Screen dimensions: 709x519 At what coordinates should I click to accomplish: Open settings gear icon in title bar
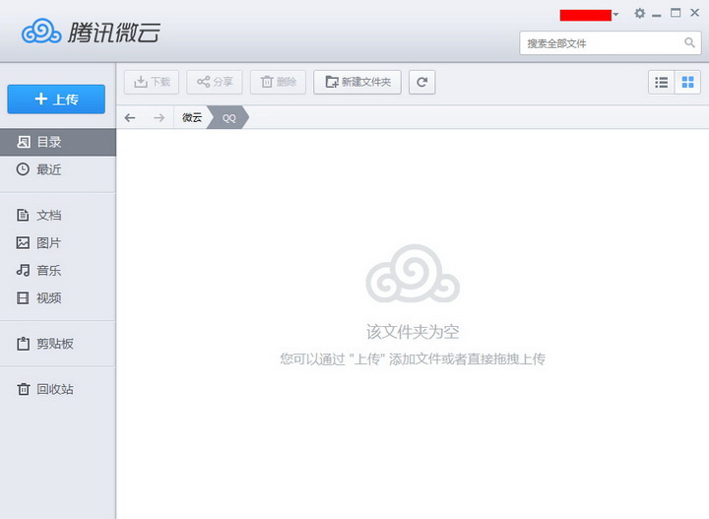click(x=640, y=14)
